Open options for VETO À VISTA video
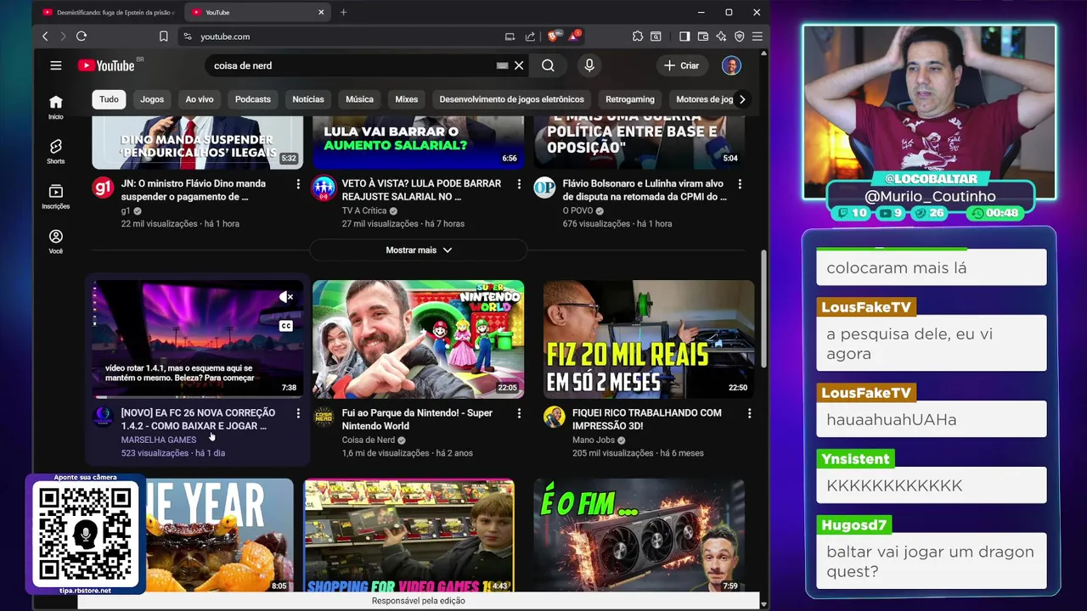Screen dimensions: 1087x611 point(519,184)
